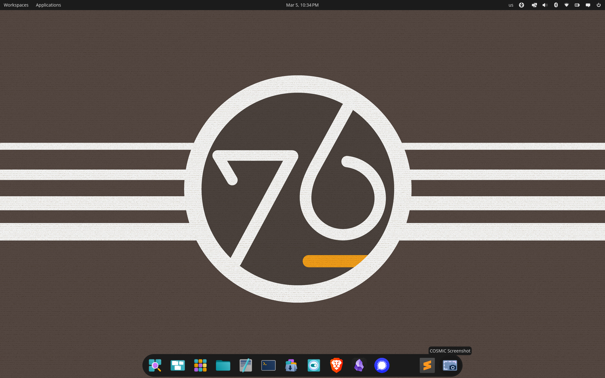Screen dimensions: 605x378
Task: Launch the text editor from dock
Action: click(245, 365)
